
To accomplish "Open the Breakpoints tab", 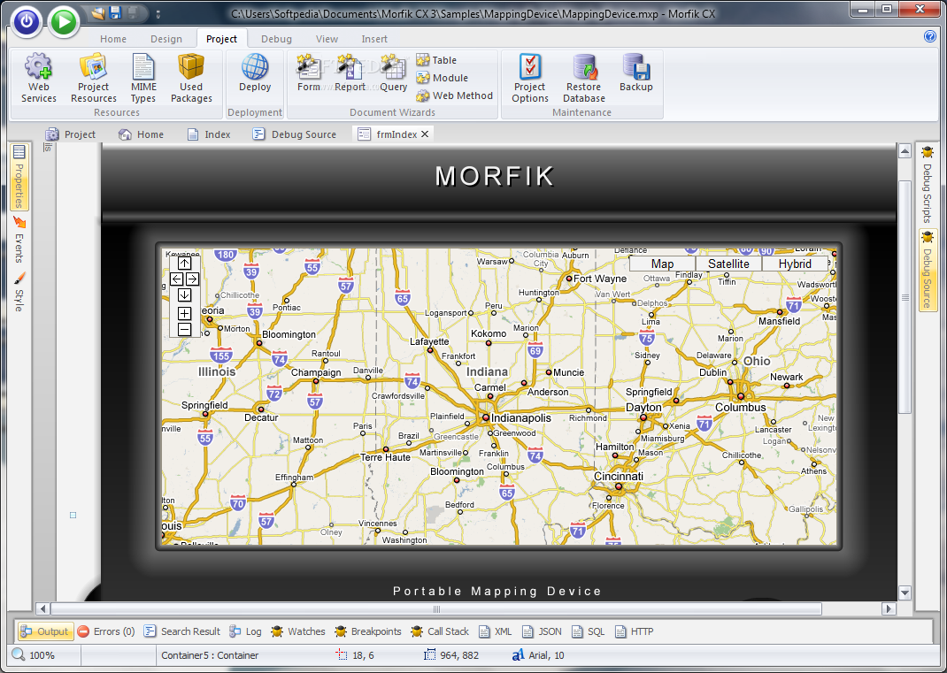I will pyautogui.click(x=368, y=631).
